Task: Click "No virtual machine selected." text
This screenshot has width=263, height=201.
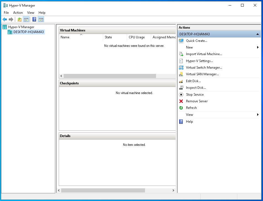Action: (134, 93)
